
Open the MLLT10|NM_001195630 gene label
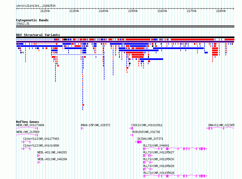pyautogui.click(x=159, y=159)
